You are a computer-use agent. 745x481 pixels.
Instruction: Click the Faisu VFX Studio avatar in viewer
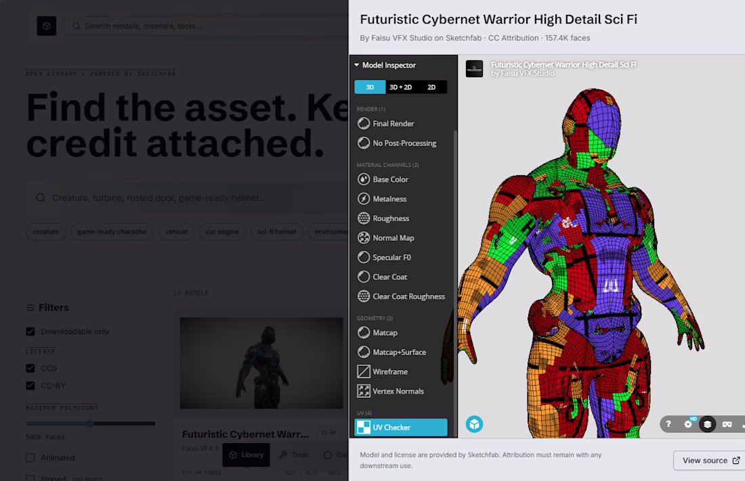474,69
